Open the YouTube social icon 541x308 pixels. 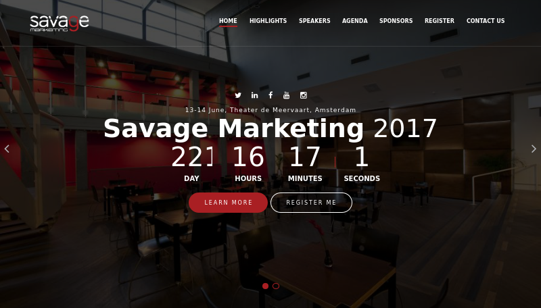coord(286,95)
